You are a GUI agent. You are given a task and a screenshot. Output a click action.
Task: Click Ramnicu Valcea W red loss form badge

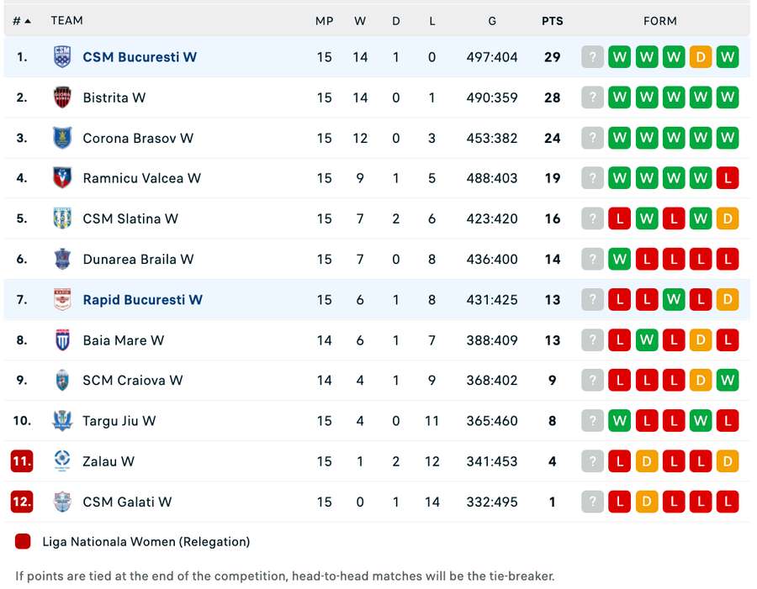[x=728, y=178]
